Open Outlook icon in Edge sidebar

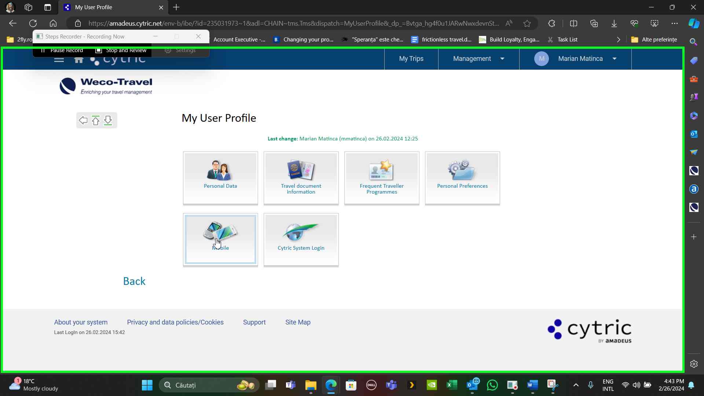694,134
